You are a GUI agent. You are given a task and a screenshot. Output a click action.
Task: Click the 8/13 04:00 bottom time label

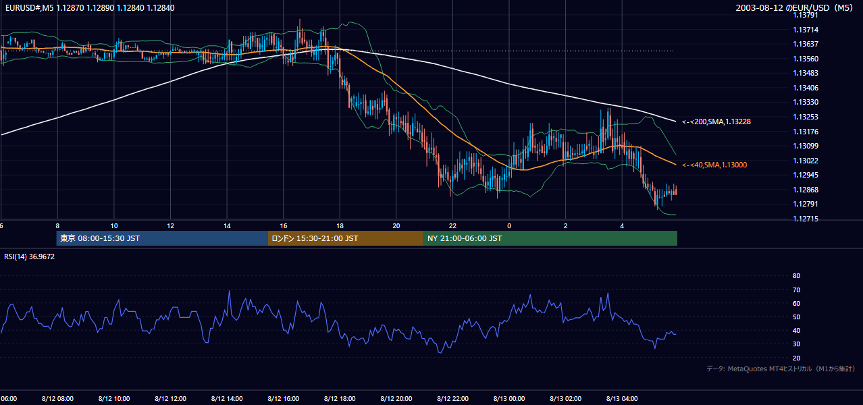point(621,398)
